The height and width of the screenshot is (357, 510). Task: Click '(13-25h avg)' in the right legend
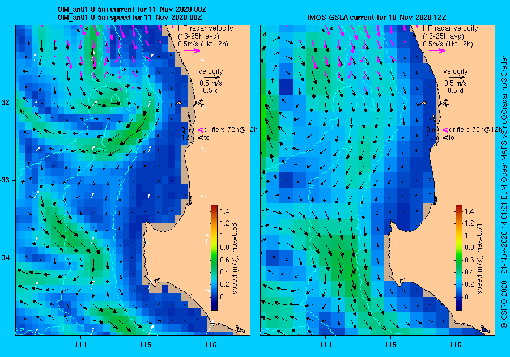(443, 36)
